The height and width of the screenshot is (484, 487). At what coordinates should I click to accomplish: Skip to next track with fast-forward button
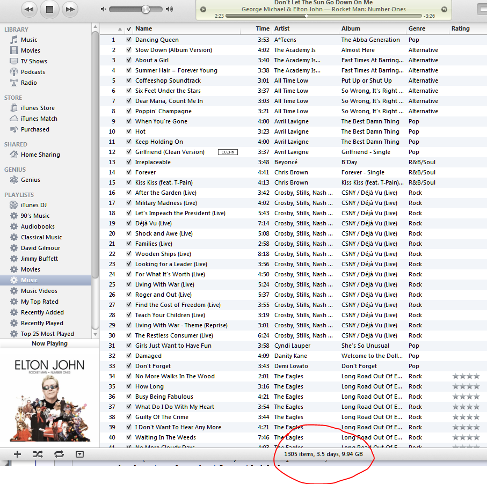click(x=70, y=9)
